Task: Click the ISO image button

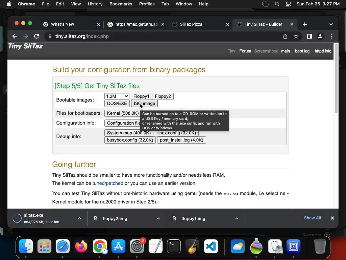Action: (144, 103)
